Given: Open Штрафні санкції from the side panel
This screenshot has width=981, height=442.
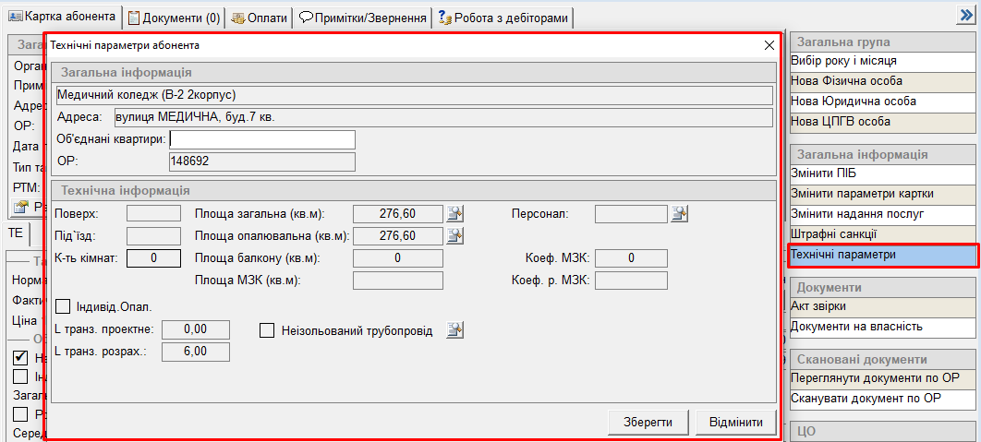Looking at the screenshot, I should (882, 234).
